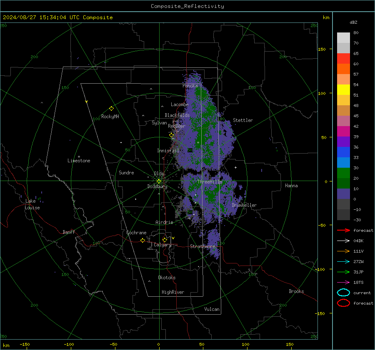Image resolution: width=375 pixels, height=350 pixels.
Task: Click the Okotoks label
Action: 167,278
